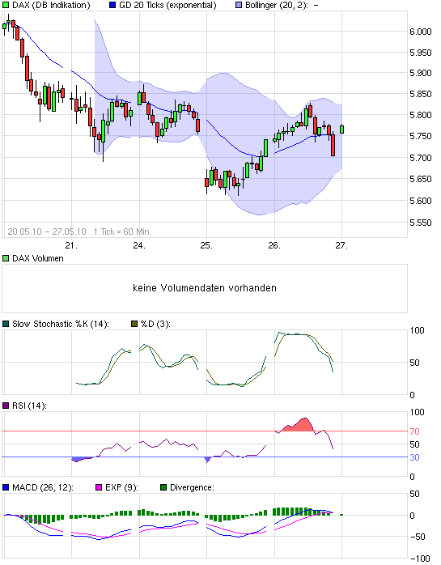
Task: Click the 'DAX Volumen' label
Action: coord(38,258)
